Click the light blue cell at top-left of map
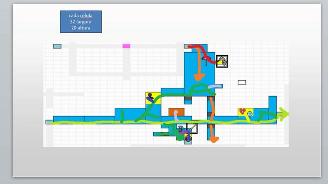The image size is (328, 184). (x=57, y=46)
